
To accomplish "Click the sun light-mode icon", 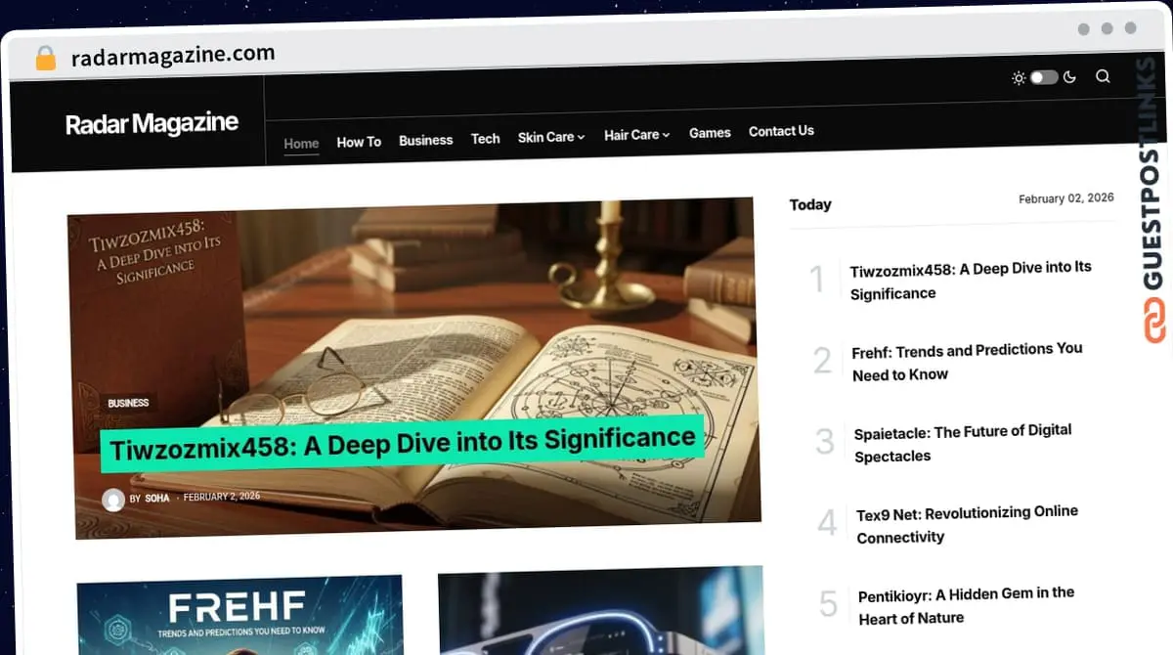I will point(1018,76).
